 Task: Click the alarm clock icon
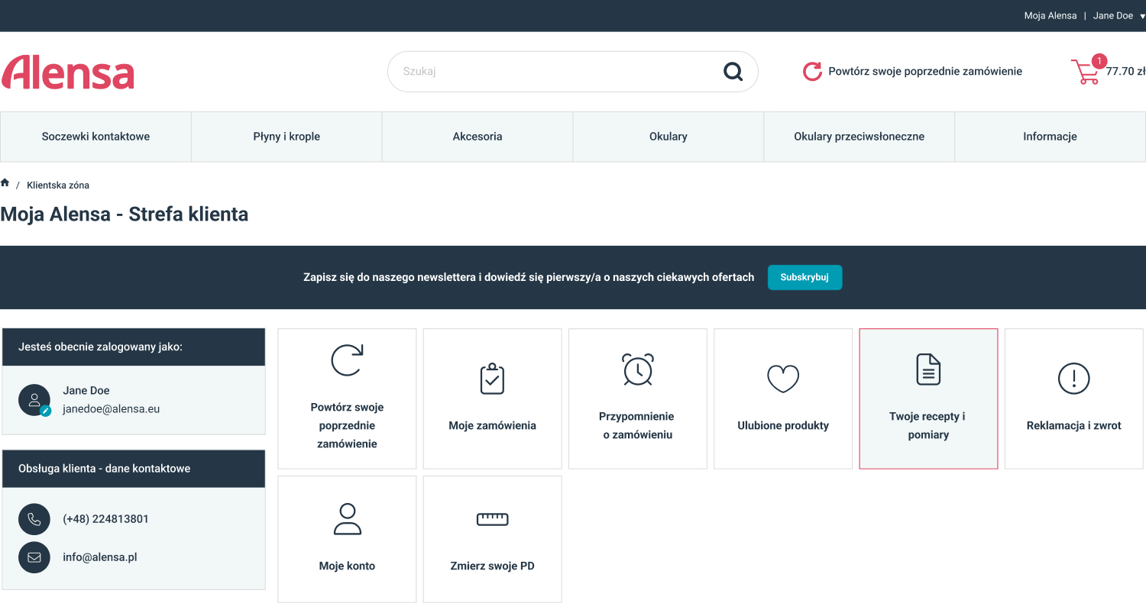tap(637, 369)
